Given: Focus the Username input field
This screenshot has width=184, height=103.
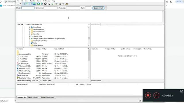Looking at the screenshot, I should coord(51,8).
